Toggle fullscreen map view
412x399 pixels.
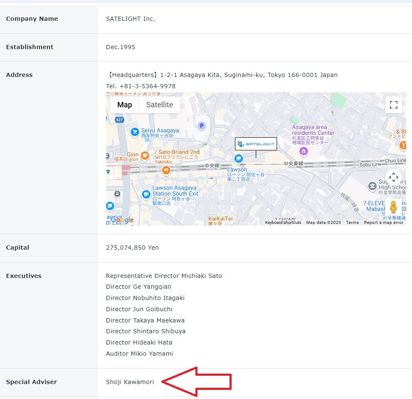pyautogui.click(x=393, y=105)
